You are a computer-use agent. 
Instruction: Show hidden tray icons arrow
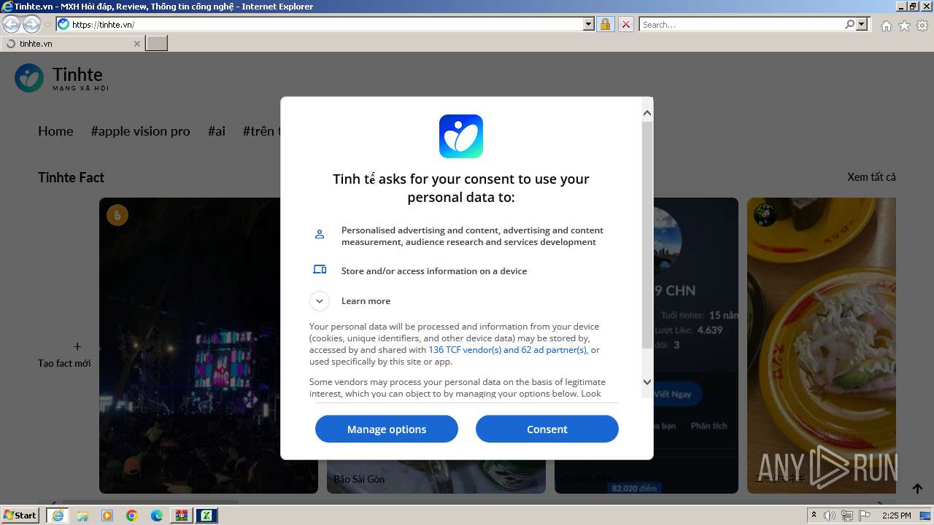814,516
